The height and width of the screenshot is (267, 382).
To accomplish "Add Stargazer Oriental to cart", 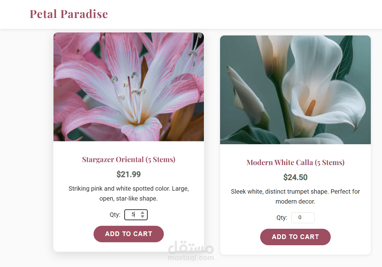I will tap(129, 234).
